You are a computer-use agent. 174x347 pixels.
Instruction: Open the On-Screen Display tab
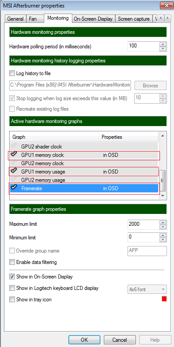[93, 19]
